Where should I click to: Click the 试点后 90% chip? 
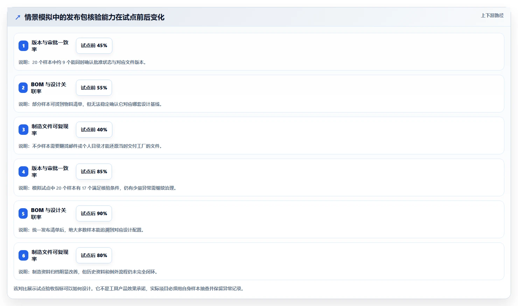click(94, 213)
